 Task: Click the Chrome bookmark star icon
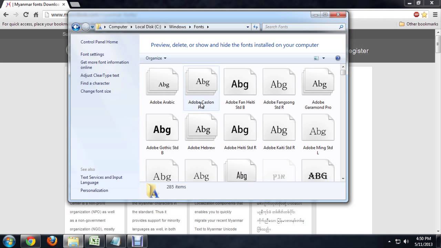(x=424, y=14)
